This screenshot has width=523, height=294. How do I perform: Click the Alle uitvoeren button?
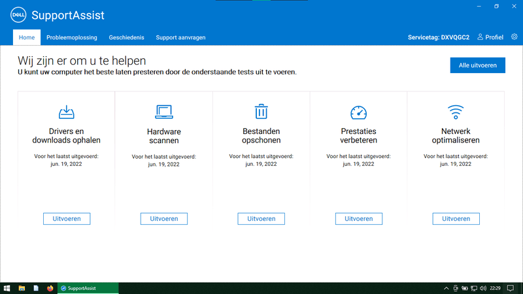478,65
